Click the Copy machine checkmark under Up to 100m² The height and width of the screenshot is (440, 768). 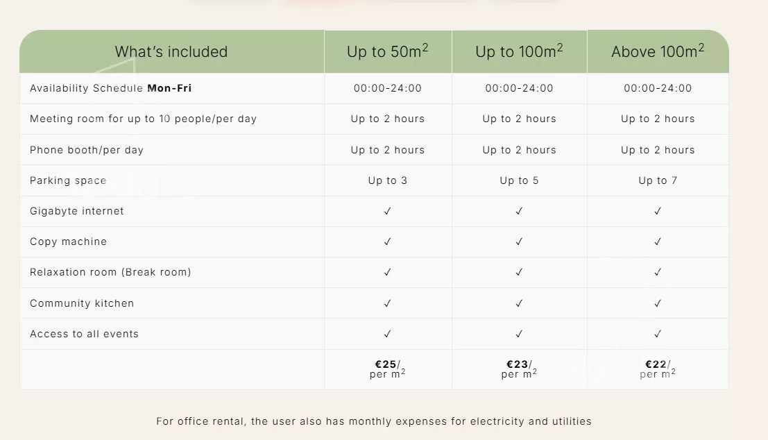[x=519, y=242]
